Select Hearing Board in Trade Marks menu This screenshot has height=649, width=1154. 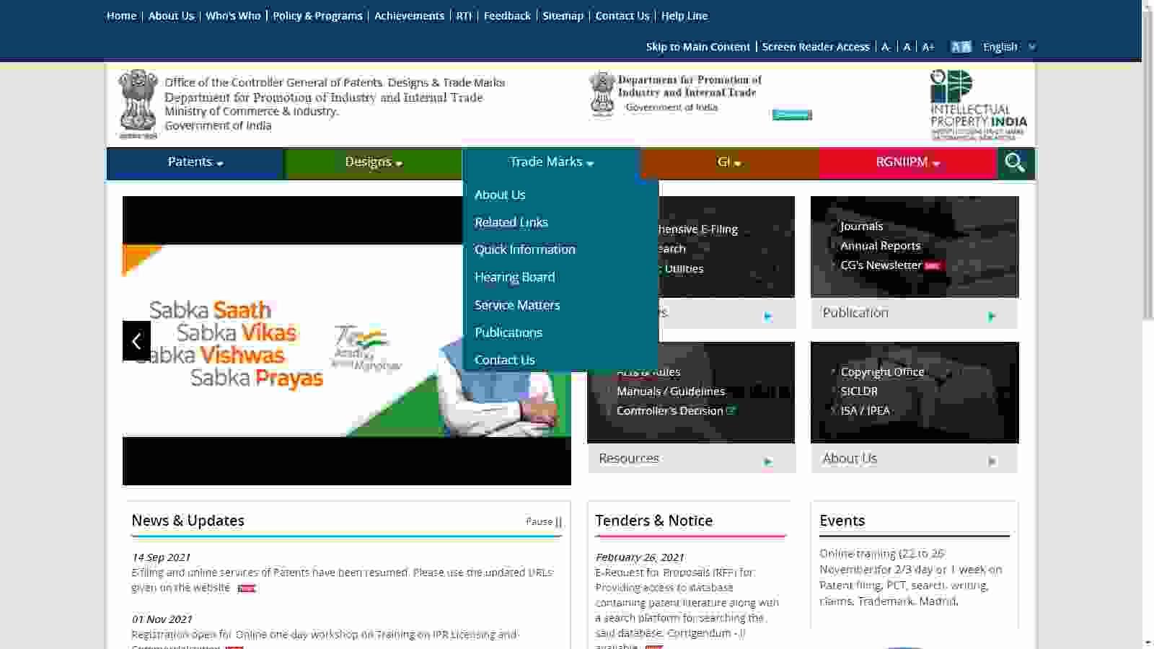coord(514,277)
